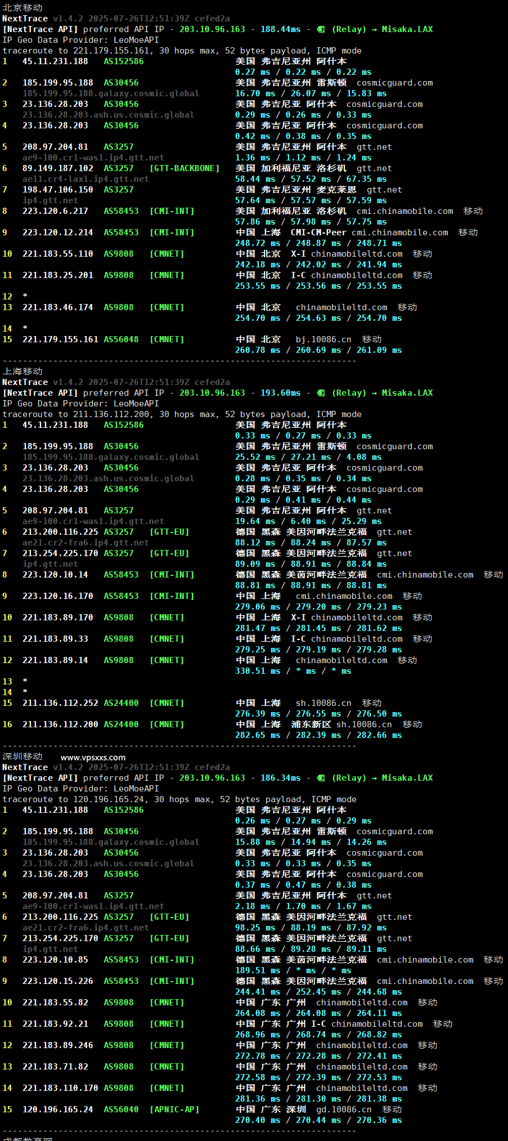Click the 260.78 ms latency value

(x=258, y=350)
